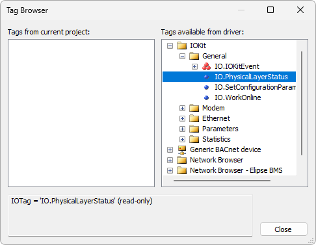Image resolution: width=316 pixels, height=245 pixels.
Task: Click the General folder icon
Action: (x=194, y=56)
